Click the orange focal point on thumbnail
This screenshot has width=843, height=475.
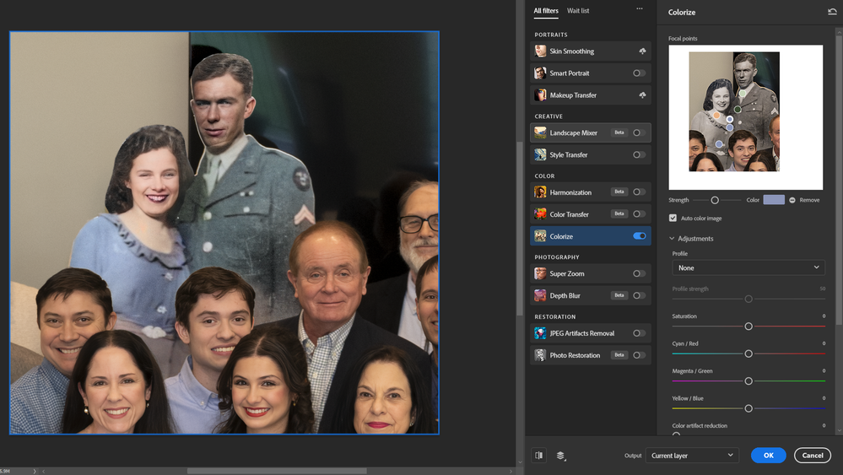click(716, 115)
